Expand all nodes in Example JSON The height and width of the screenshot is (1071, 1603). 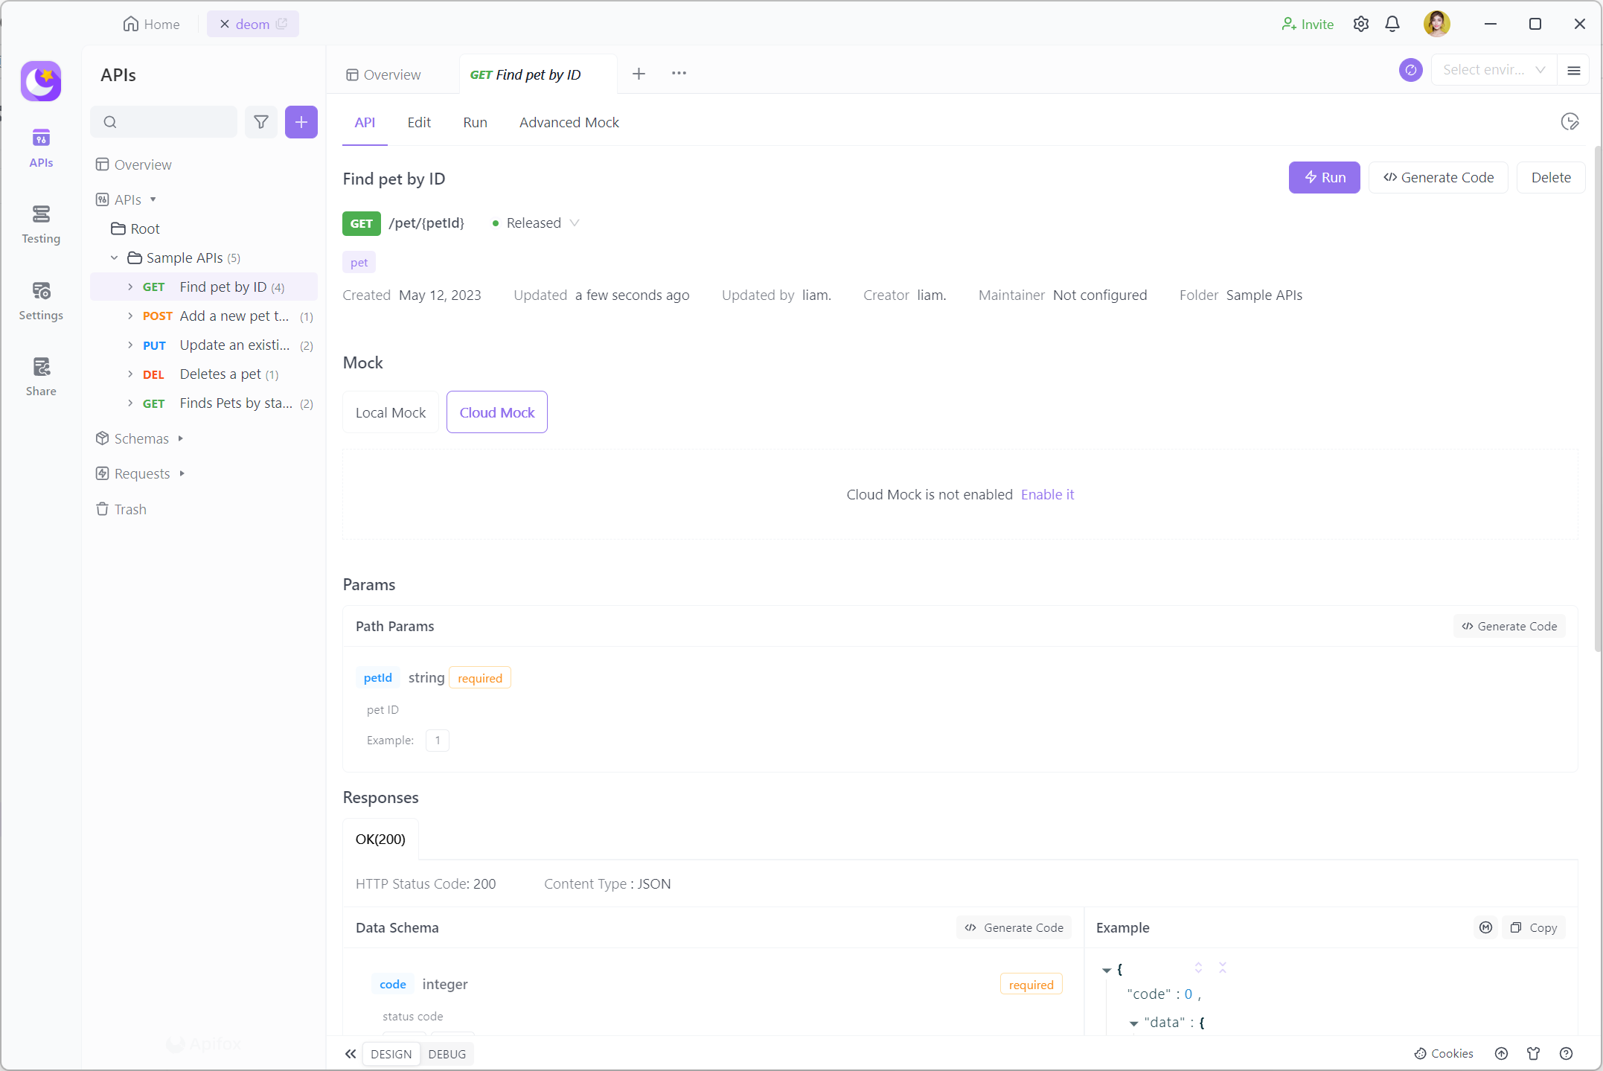pos(1198,968)
